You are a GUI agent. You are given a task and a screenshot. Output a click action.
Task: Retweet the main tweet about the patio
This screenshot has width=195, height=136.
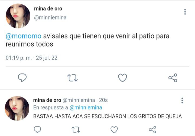(72, 78)
